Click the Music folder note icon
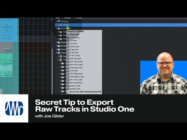Screen dimensions: 187x140 (59, 42)
